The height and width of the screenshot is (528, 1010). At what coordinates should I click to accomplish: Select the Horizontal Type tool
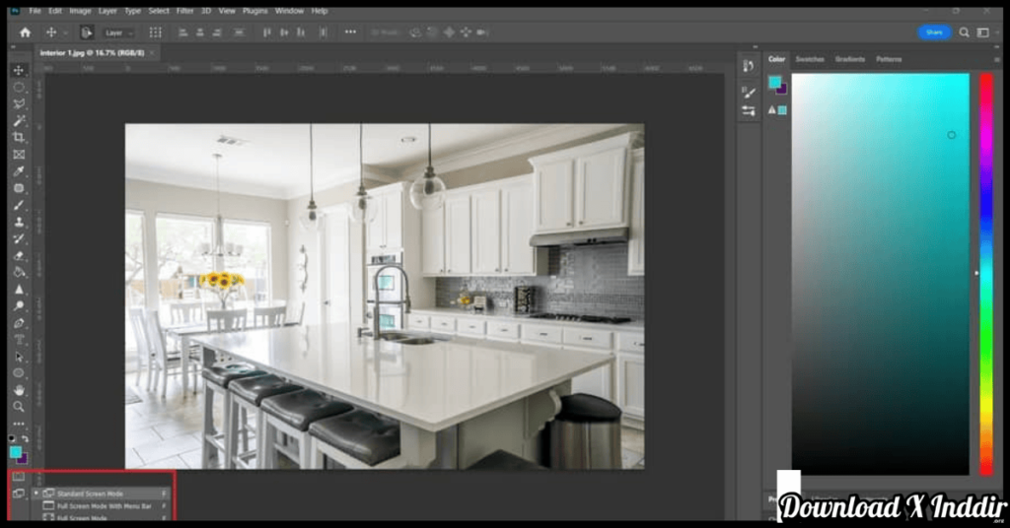pyautogui.click(x=19, y=339)
